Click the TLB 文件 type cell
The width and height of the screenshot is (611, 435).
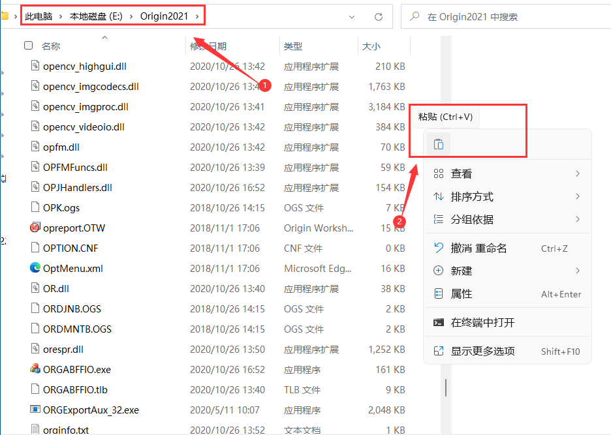point(302,390)
